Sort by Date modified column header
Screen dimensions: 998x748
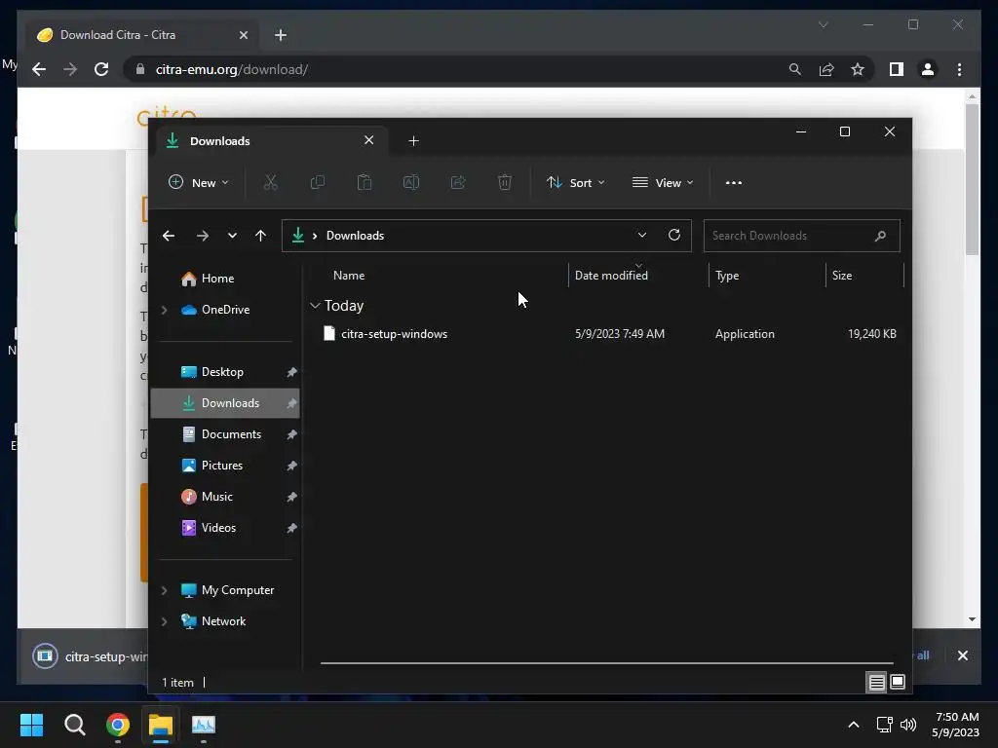click(611, 276)
